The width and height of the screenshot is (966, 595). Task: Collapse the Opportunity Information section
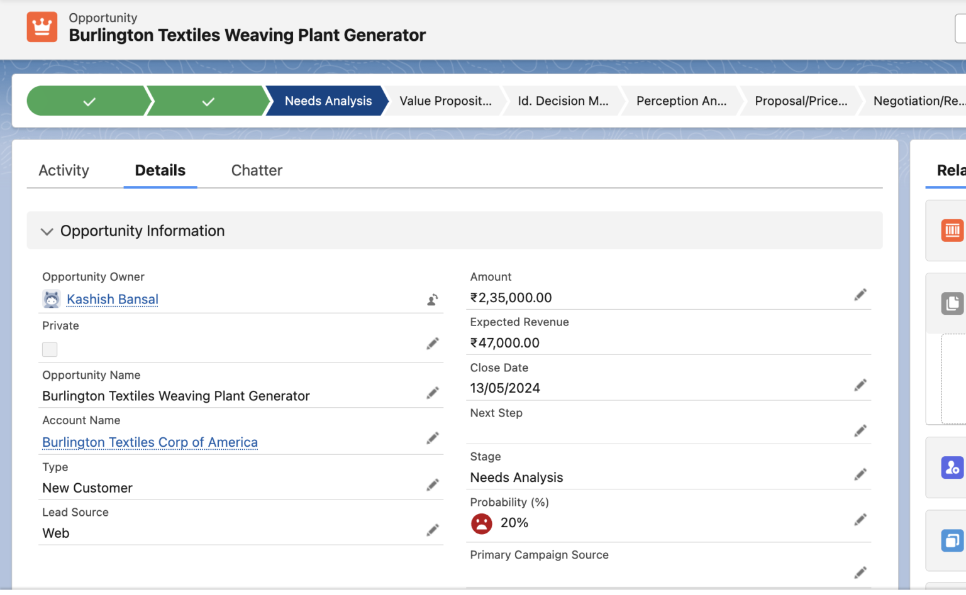(47, 231)
